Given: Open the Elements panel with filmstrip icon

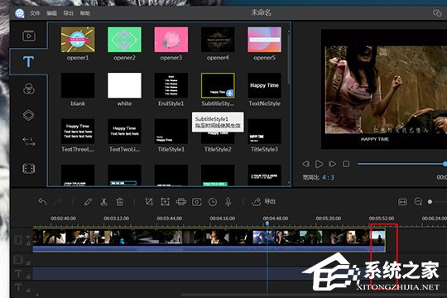Looking at the screenshot, I should 29,169.
